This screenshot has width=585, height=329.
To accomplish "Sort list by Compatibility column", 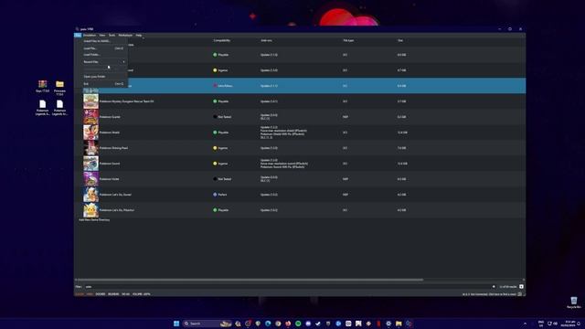I will (x=221, y=40).
